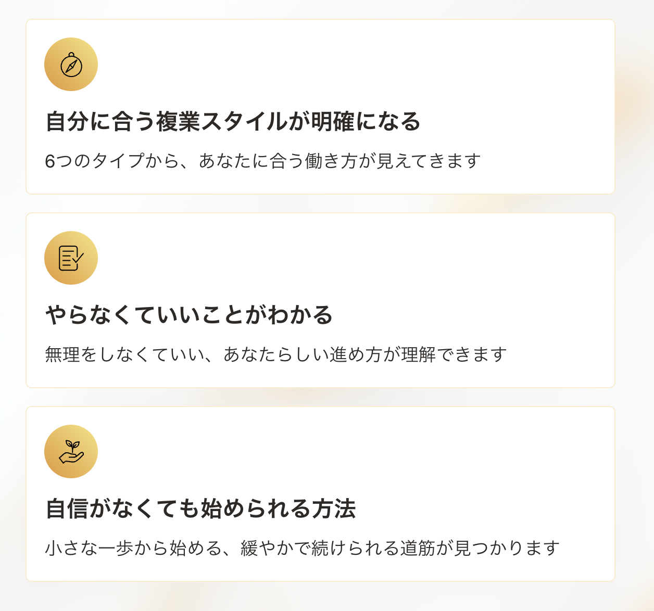Click heading やらなくていいことがわかる
Screen dimensions: 654x611
[x=188, y=315]
